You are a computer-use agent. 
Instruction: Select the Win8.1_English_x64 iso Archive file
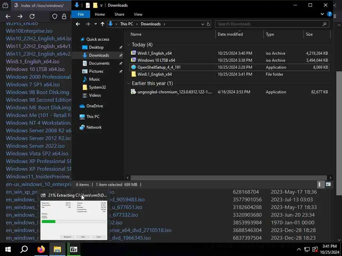tap(229, 53)
